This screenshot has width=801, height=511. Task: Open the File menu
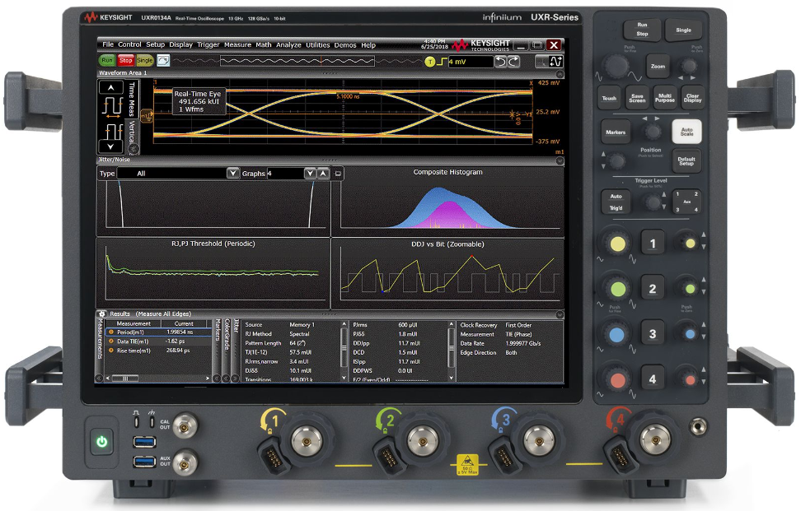(x=108, y=45)
